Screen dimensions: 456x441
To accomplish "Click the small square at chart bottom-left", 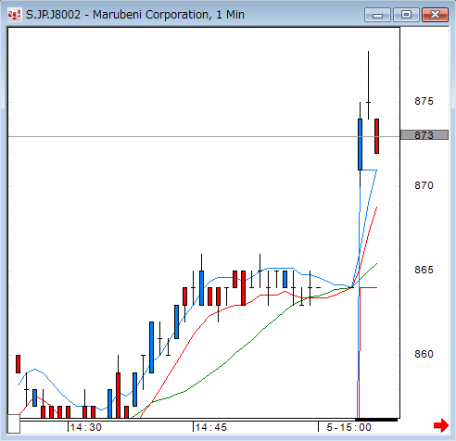I will tap(14, 424).
